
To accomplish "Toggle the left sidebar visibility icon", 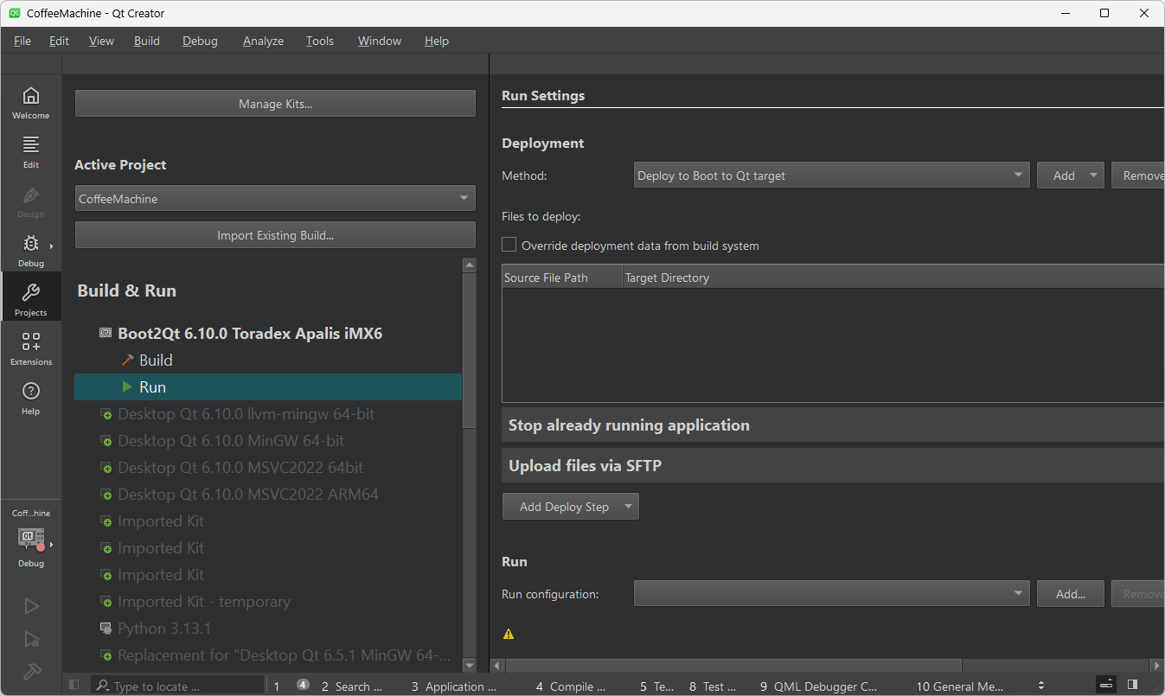I will [x=74, y=683].
